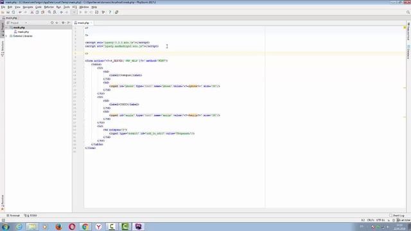Click cursor position indicator in status bar

tap(363, 220)
